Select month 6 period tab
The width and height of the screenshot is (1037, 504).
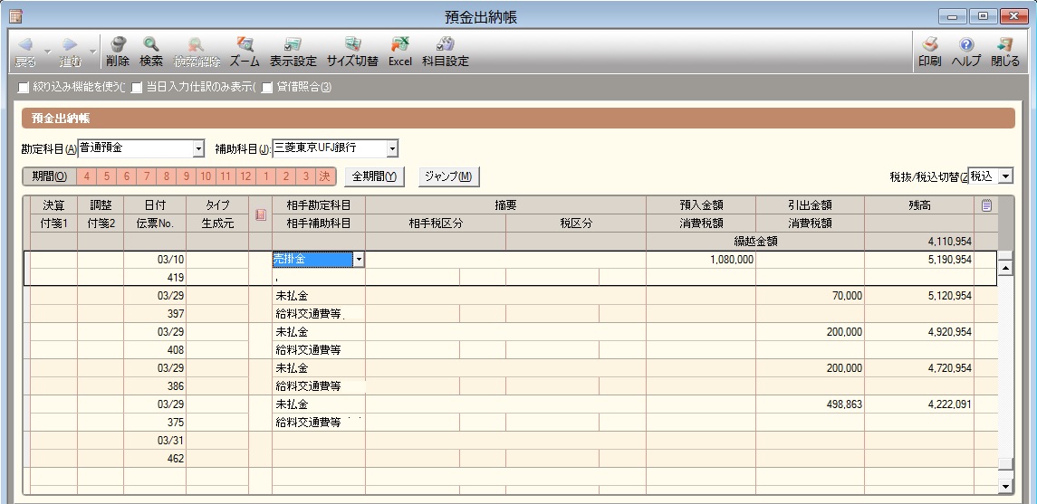[x=126, y=176]
